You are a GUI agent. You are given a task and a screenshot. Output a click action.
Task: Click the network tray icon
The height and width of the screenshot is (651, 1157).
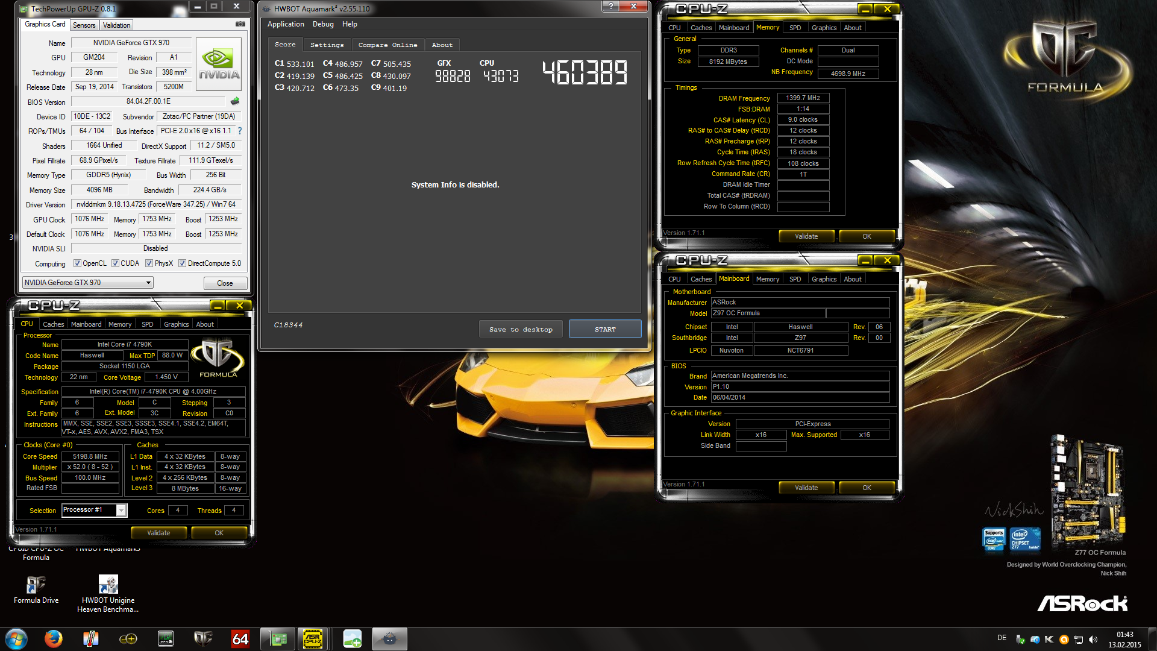pos(1079,640)
